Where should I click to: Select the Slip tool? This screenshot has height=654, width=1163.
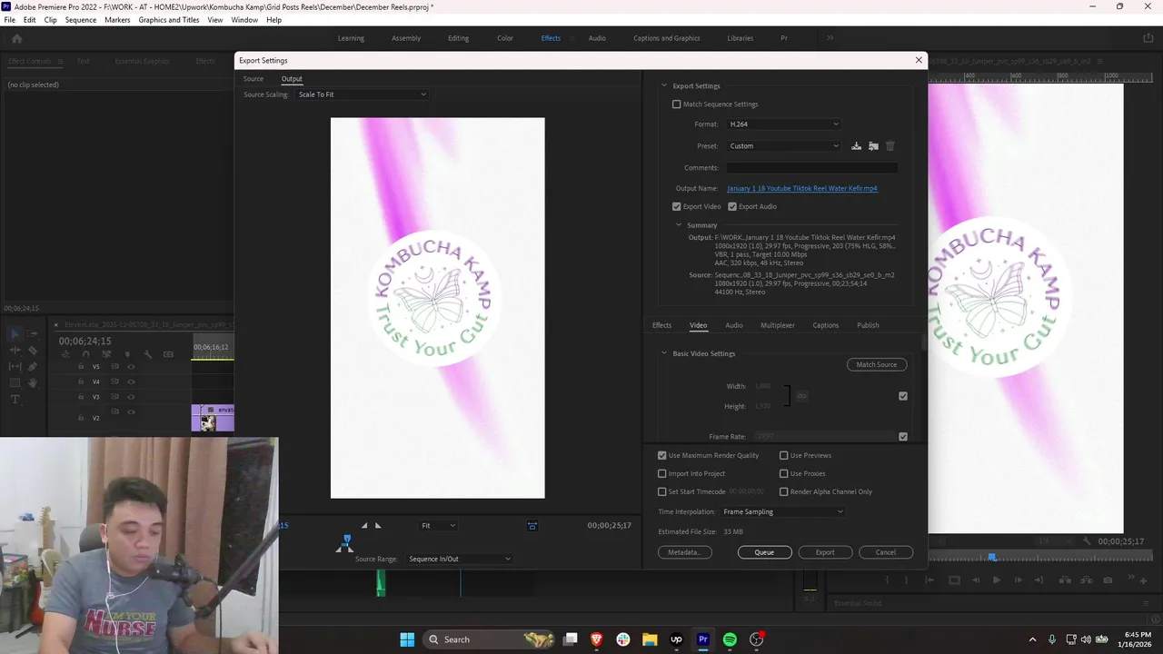[15, 367]
